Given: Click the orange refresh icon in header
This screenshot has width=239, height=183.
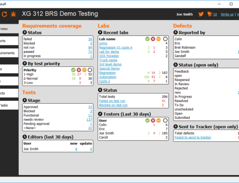Looking at the screenshot, I should pyautogui.click(x=4, y=14).
